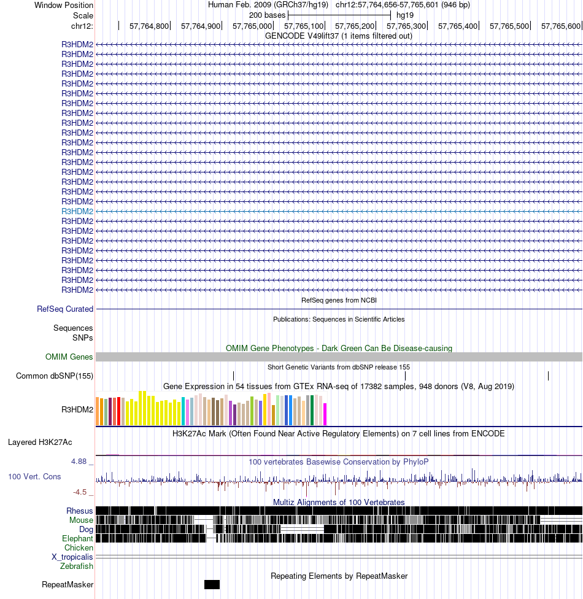583x599 pixels.
Task: Click the Scale label
Action: [x=83, y=15]
